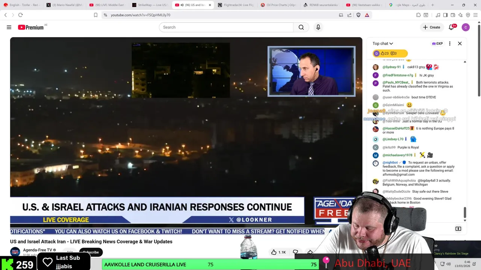Click the address bar URL
Image resolution: width=481 pixels, height=270 pixels.
[x=141, y=15]
